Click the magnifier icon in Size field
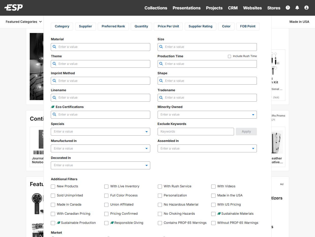The height and width of the screenshot is (237, 315). [x=161, y=47]
